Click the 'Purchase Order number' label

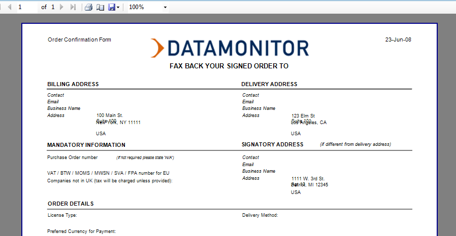(x=73, y=158)
